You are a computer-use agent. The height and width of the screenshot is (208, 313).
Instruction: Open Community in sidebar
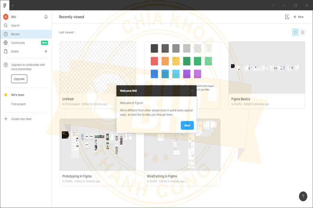click(18, 43)
